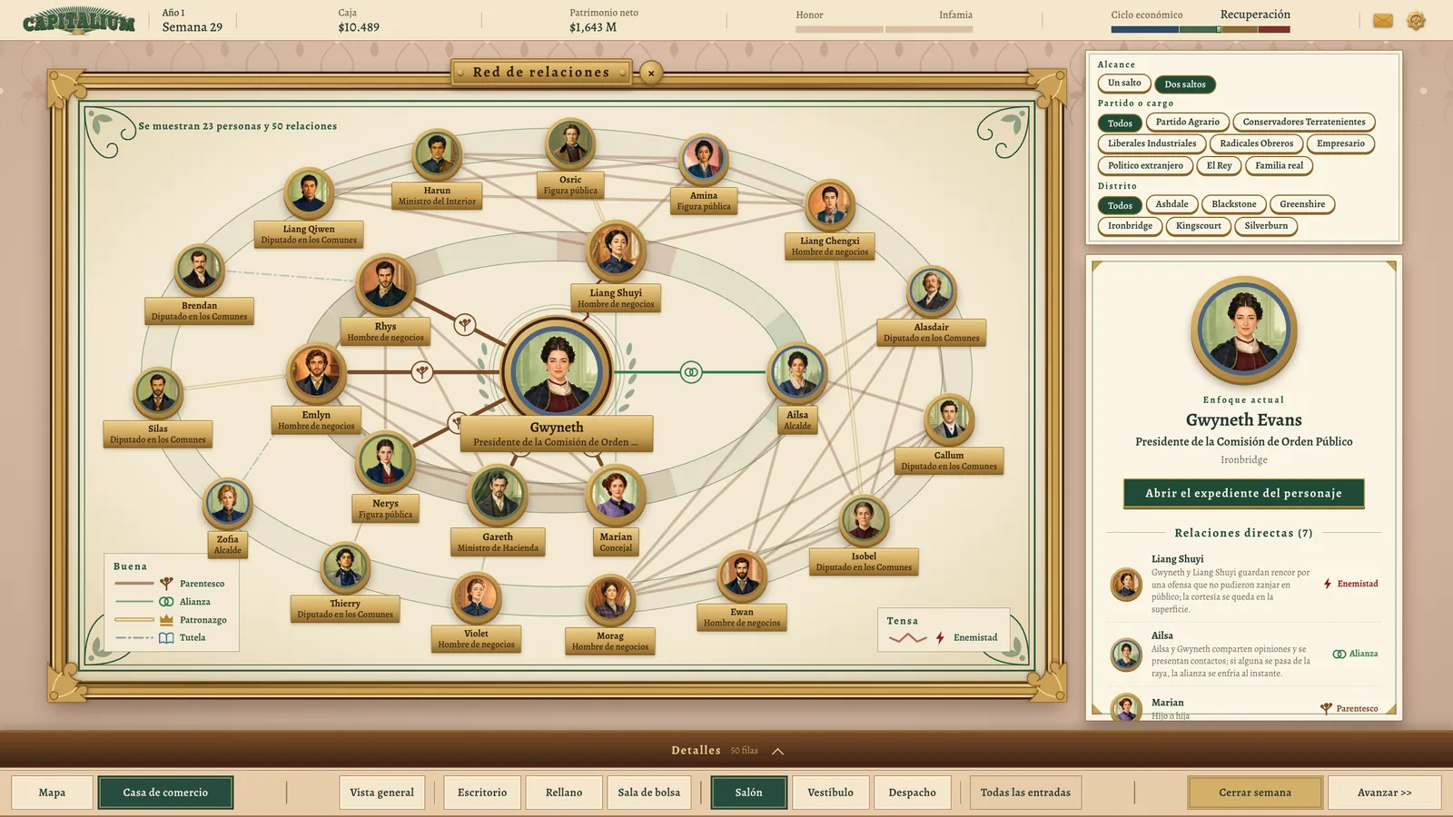Screen dimensions: 1453x817
Task: Click kinship icon on Emlyn connection
Action: [x=421, y=371]
